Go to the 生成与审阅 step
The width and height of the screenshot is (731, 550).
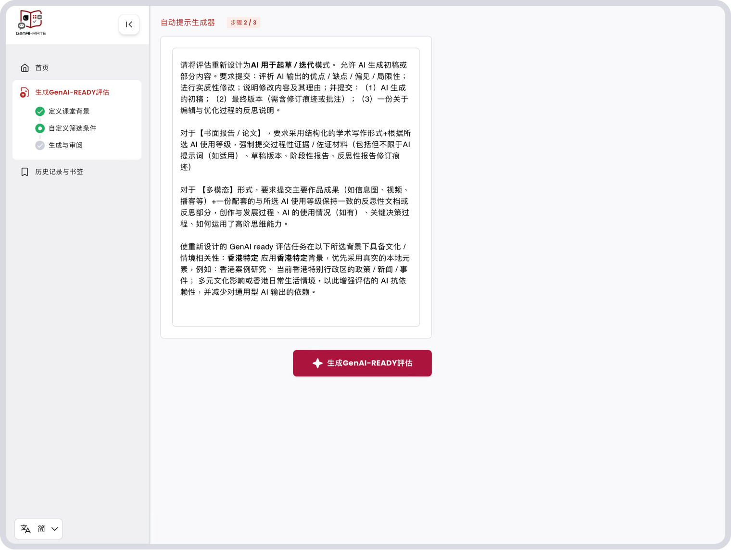pos(65,145)
